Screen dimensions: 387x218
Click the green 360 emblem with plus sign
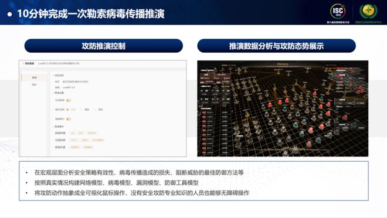click(368, 11)
